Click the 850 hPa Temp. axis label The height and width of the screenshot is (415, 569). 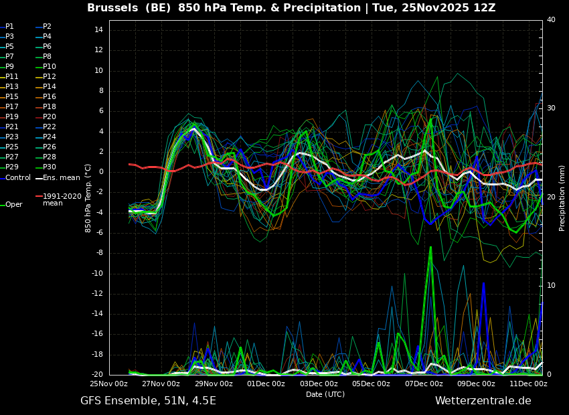coord(88,198)
